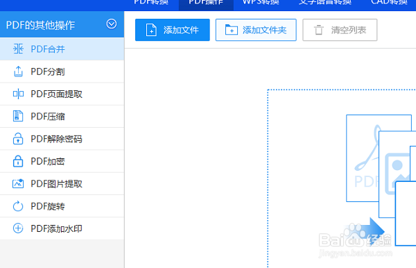The height and width of the screenshot is (268, 416).
Task: Select the PDF页面提取 icon
Action: (18, 94)
